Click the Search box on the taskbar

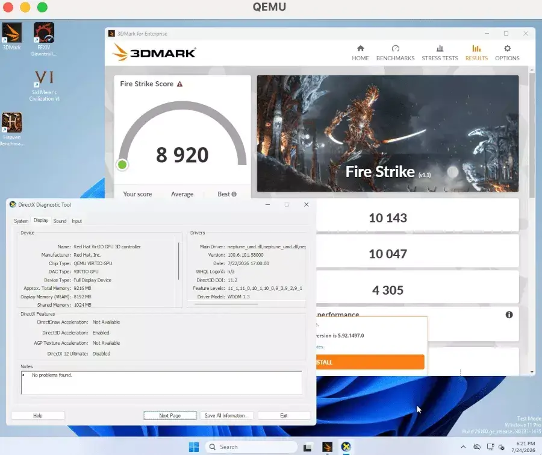[x=251, y=447]
